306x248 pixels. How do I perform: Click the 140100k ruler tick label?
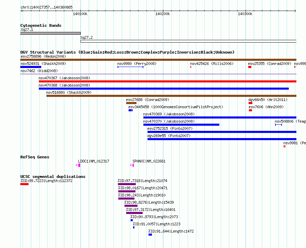pos(80,14)
